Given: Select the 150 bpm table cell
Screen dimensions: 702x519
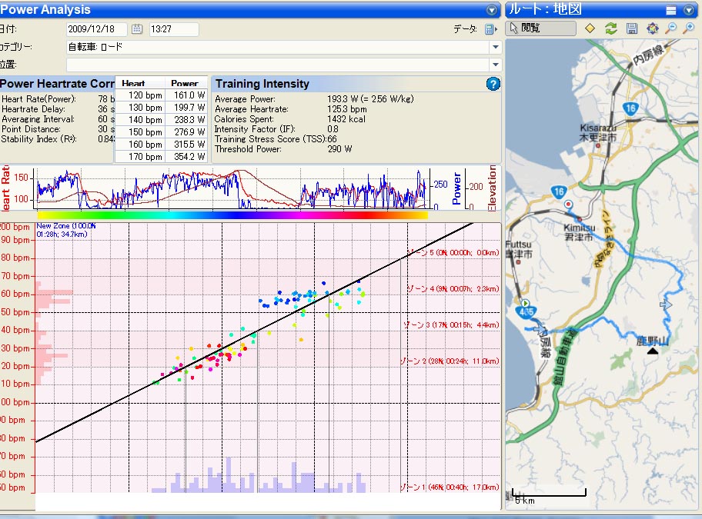Looking at the screenshot, I should (140, 132).
